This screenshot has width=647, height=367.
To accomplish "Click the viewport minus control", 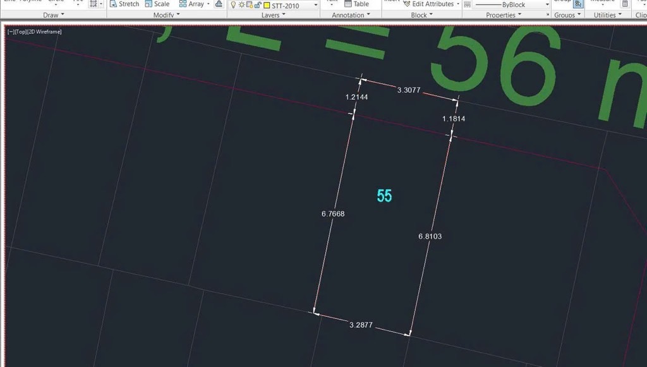I will tap(11, 32).
